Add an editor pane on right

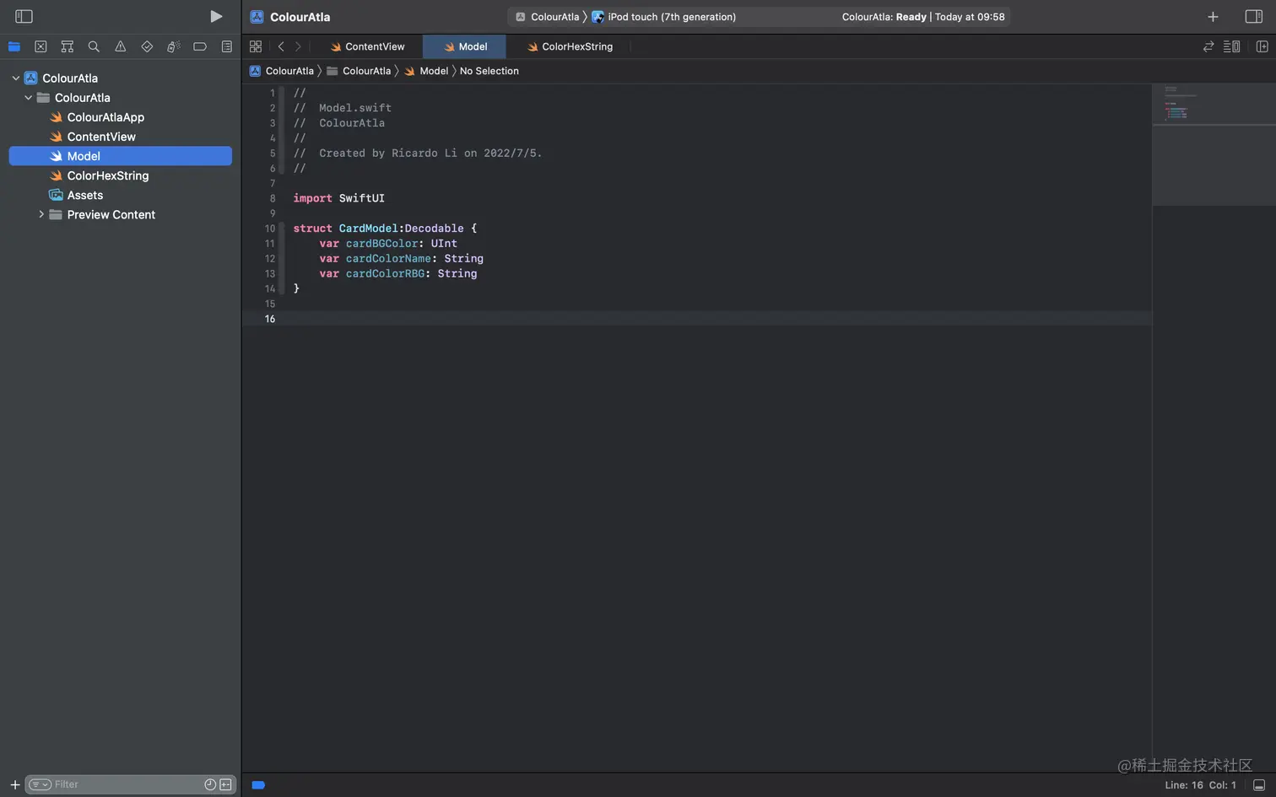[1262, 46]
